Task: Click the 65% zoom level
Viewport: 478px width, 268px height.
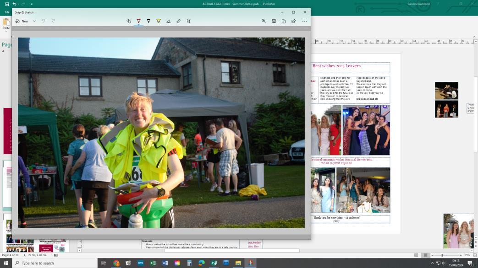Action: [x=467, y=255]
